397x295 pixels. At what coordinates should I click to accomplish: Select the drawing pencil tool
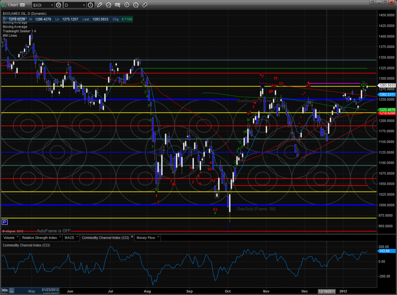click(x=100, y=5)
